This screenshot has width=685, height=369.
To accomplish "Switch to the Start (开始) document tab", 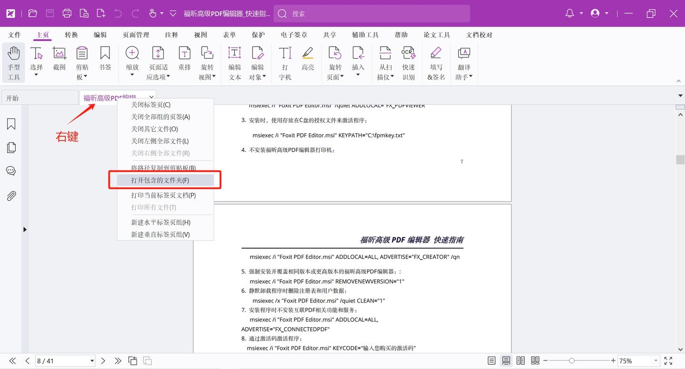I will [x=40, y=98].
